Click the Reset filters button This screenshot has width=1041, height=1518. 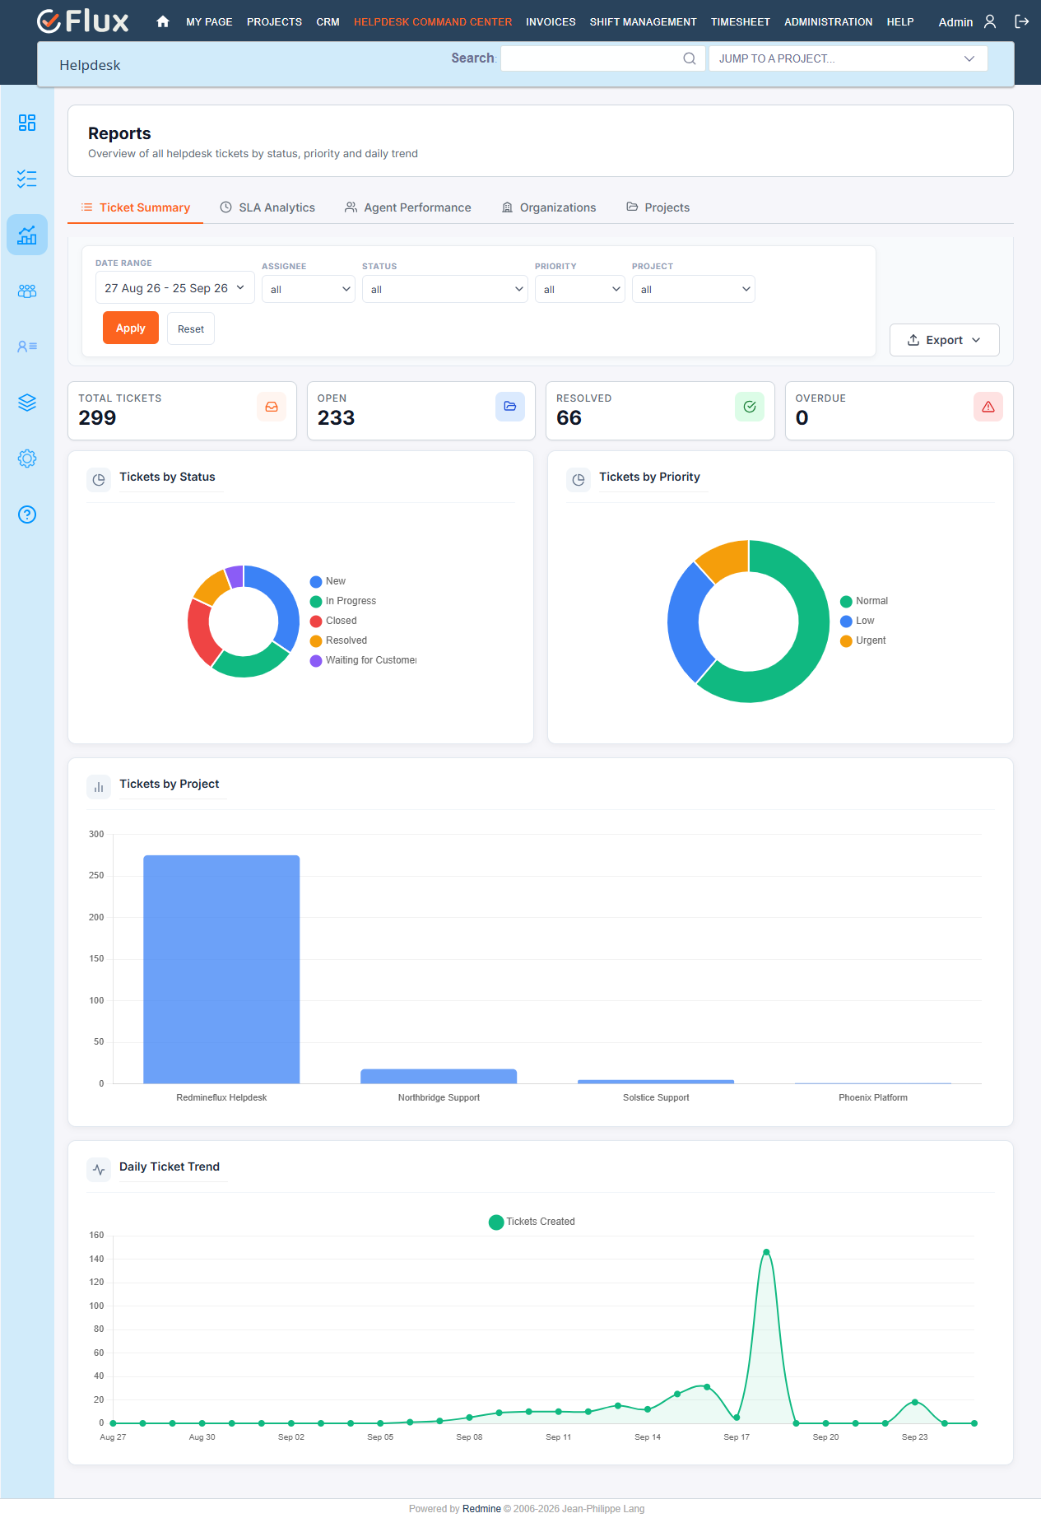pos(191,328)
